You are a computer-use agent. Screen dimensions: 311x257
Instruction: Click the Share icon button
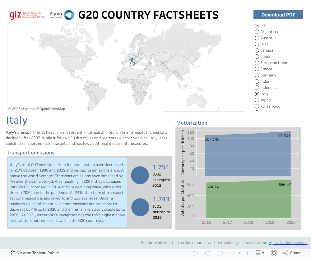click(292, 253)
